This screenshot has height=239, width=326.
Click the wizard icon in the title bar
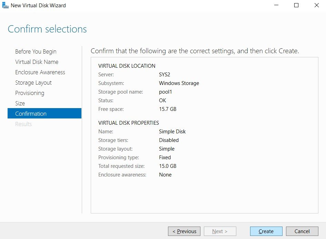5,5
